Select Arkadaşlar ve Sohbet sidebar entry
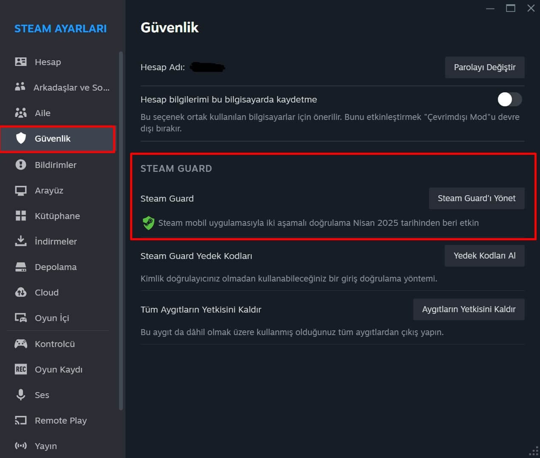This screenshot has width=540, height=458. coord(71,88)
